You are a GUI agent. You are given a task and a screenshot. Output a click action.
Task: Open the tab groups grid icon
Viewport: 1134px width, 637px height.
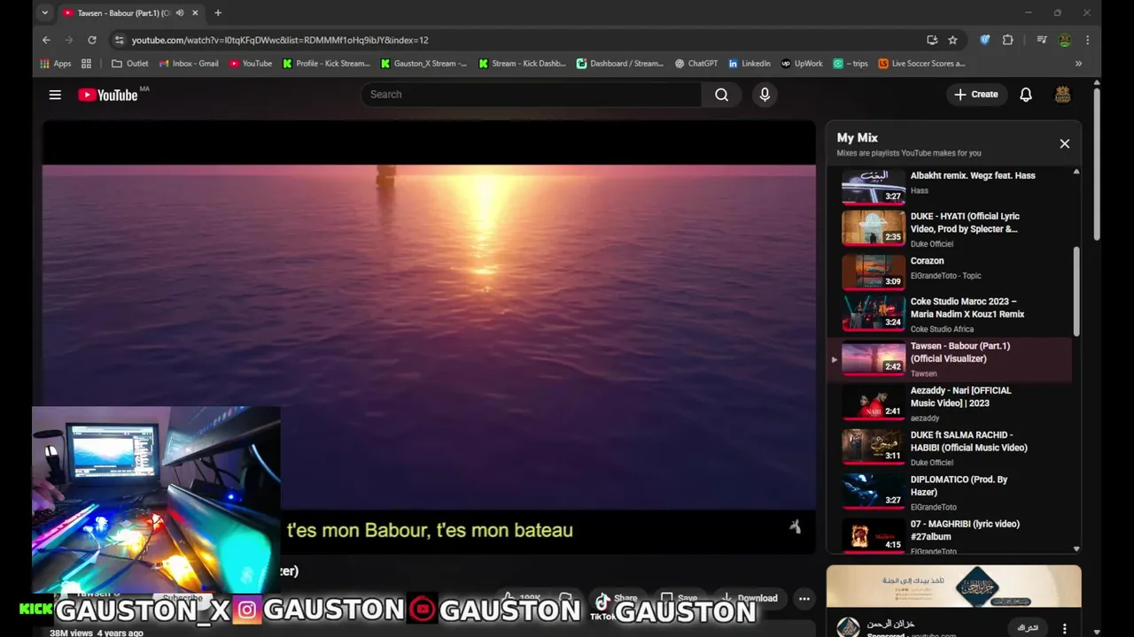(x=86, y=64)
